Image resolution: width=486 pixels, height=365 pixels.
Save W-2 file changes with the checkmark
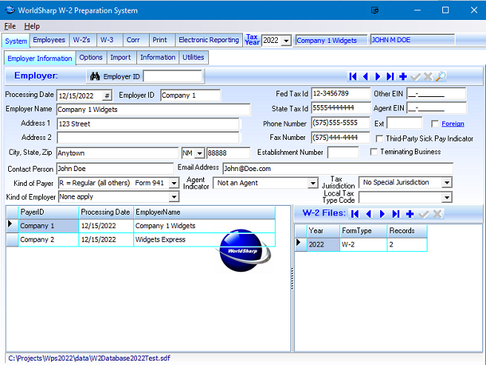point(423,214)
